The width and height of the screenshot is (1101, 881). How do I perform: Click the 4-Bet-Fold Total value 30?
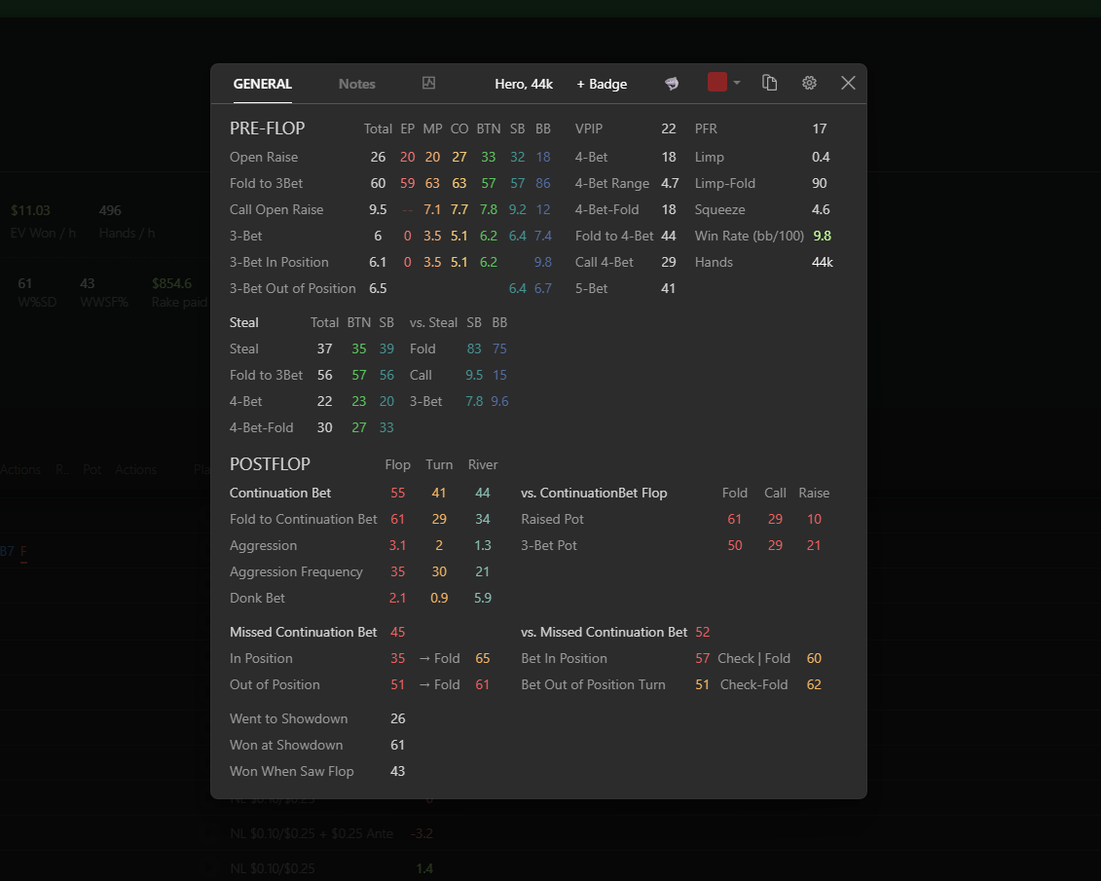(x=324, y=427)
